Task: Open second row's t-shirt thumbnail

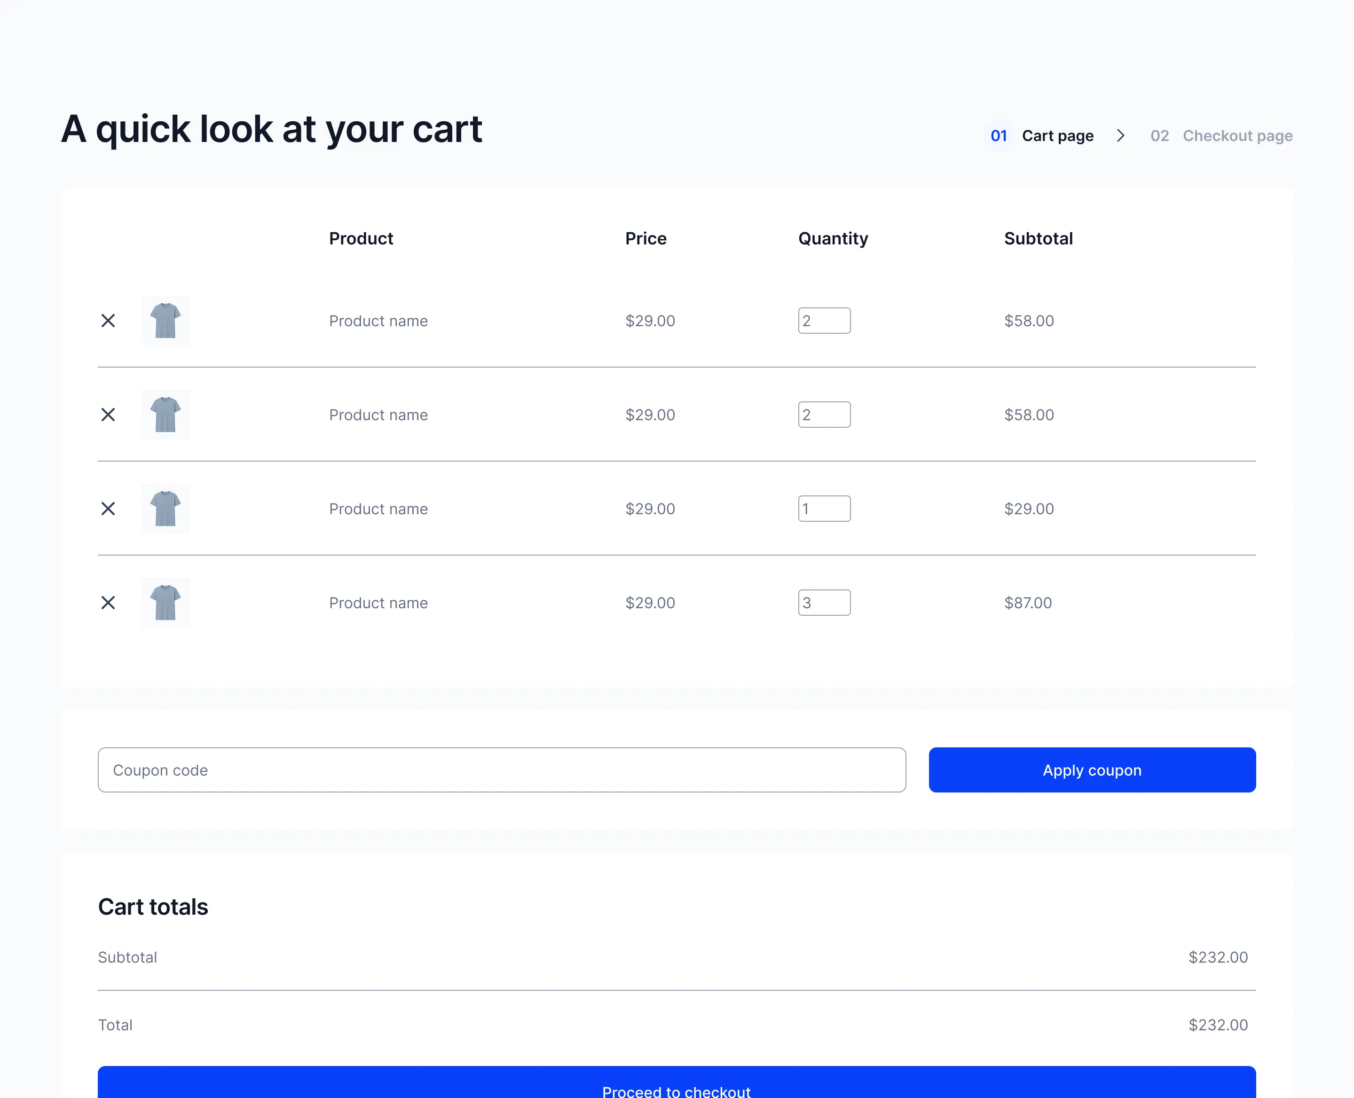Action: pos(166,415)
